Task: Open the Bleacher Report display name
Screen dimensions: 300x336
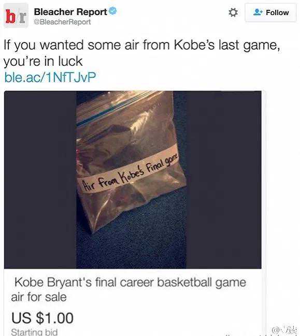Action: [70, 12]
